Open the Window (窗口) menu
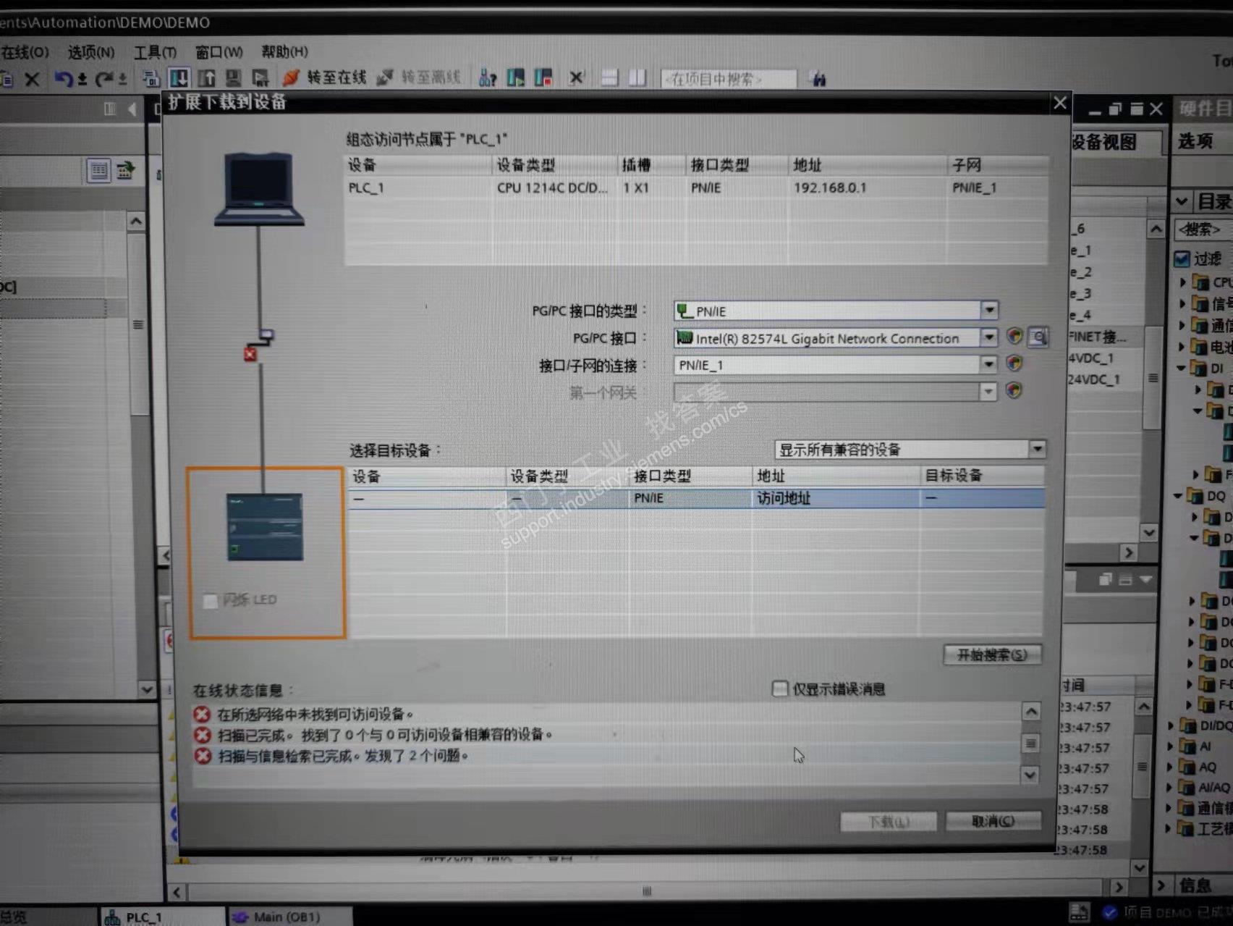The width and height of the screenshot is (1233, 926). pos(219,52)
